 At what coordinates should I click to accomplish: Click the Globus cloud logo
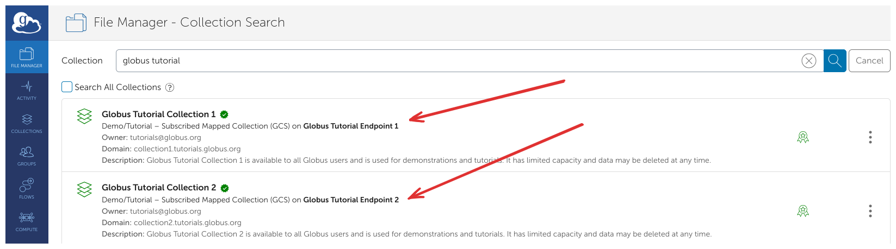(x=27, y=23)
